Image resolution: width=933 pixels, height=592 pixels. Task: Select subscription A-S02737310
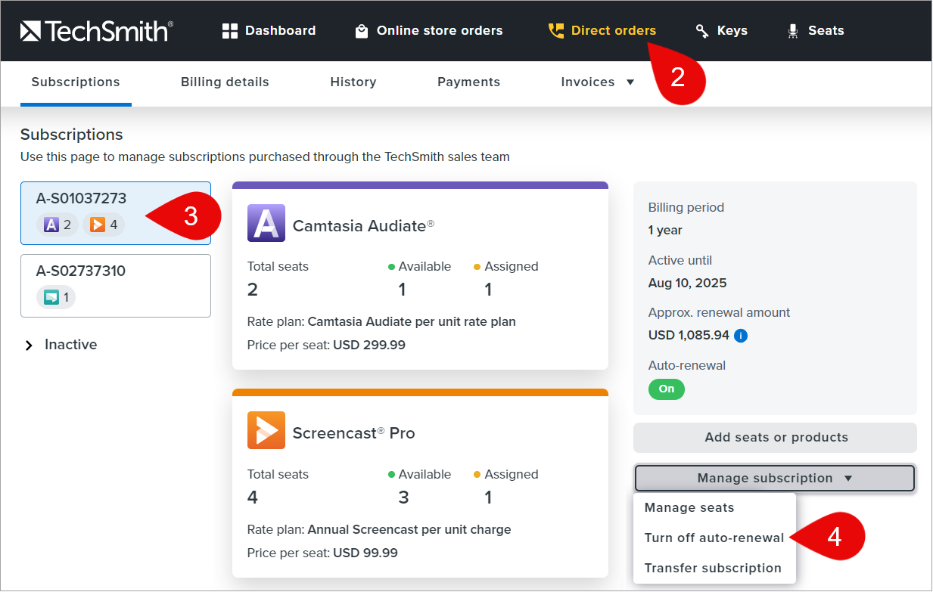point(116,286)
